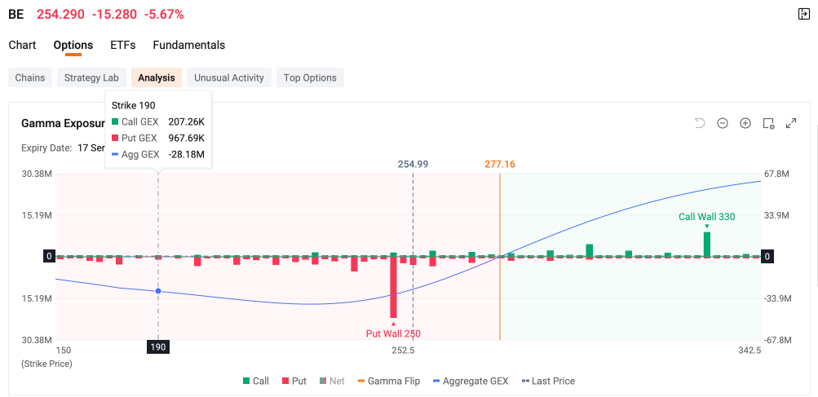The height and width of the screenshot is (397, 818).
Task: Switch to the Chart tab
Action: [23, 45]
